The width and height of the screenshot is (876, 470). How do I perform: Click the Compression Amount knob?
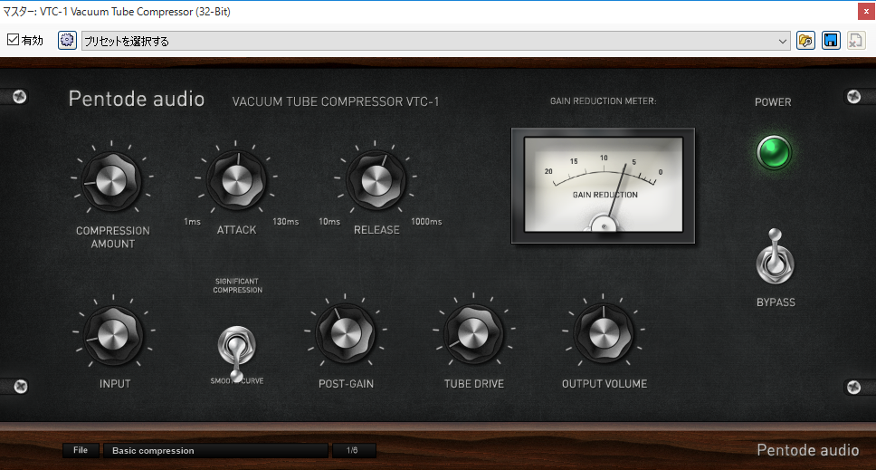point(111,181)
